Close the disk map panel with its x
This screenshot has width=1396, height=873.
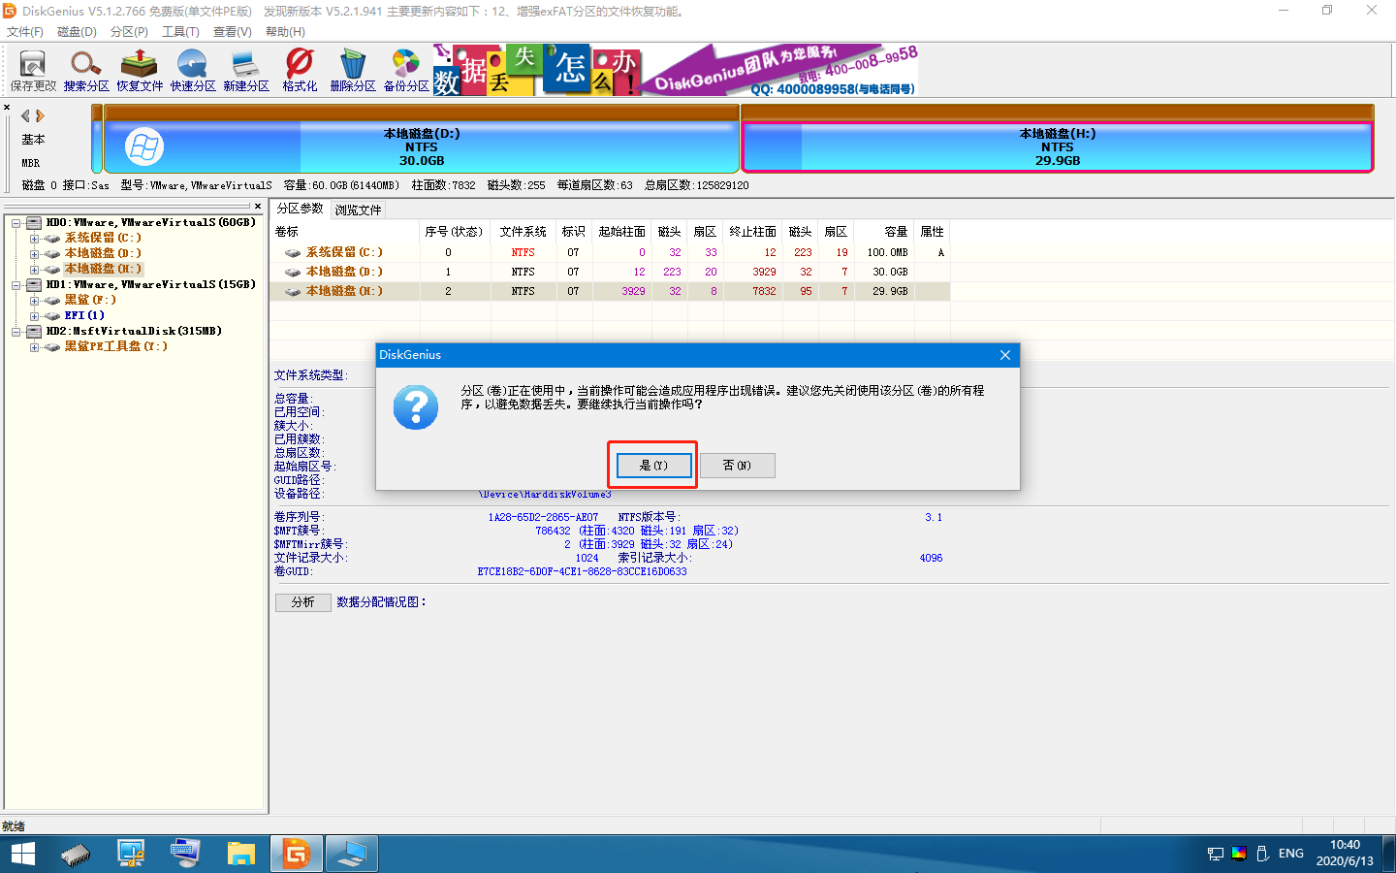pyautogui.click(x=7, y=108)
